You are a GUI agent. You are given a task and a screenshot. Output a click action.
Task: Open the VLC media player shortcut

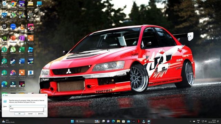(22, 28)
